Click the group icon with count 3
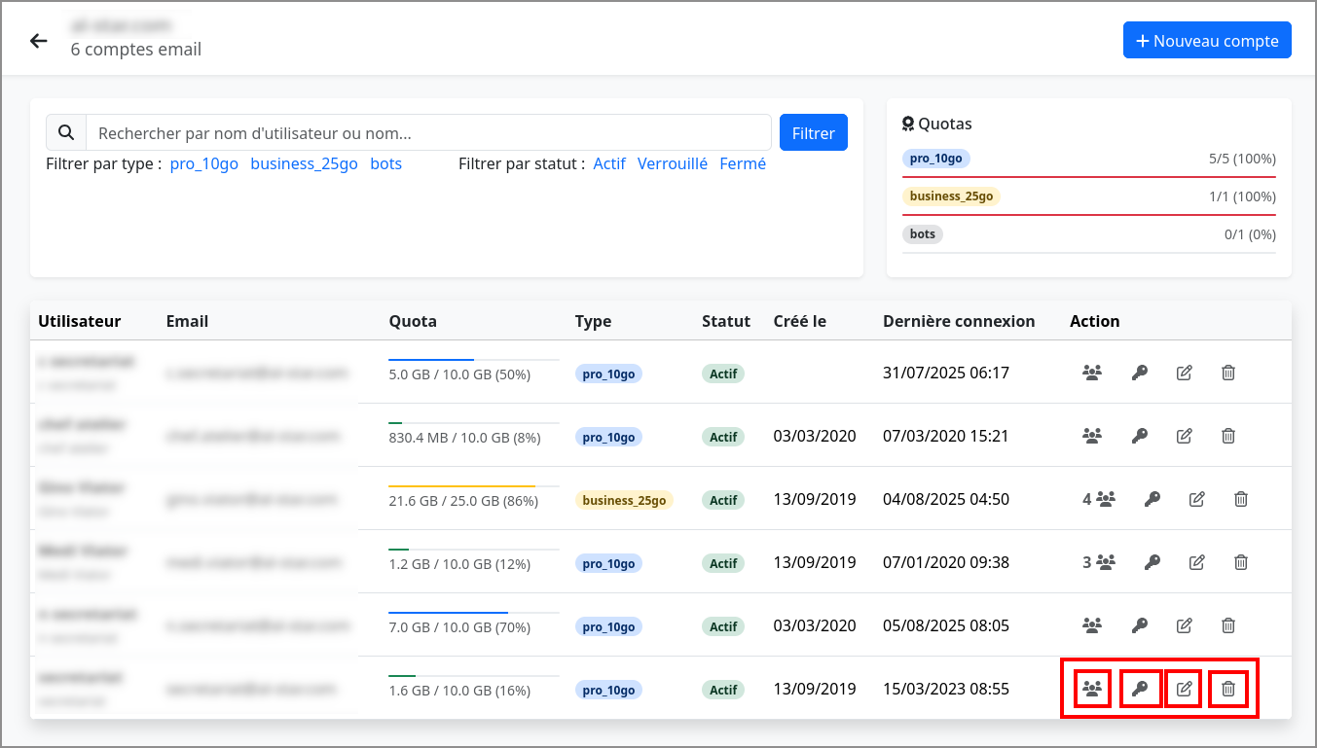Screen dimensions: 1317x748 [1099, 562]
